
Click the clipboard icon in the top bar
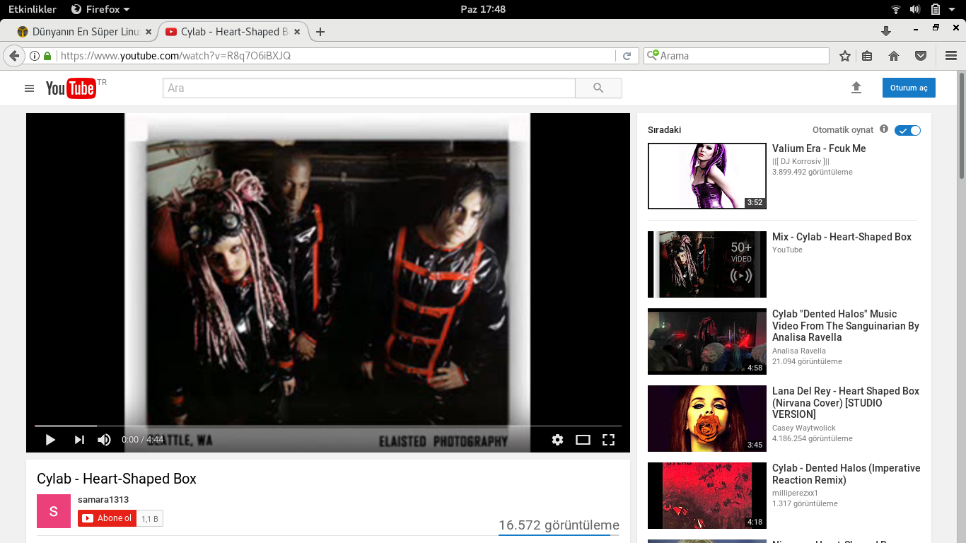(x=936, y=9)
